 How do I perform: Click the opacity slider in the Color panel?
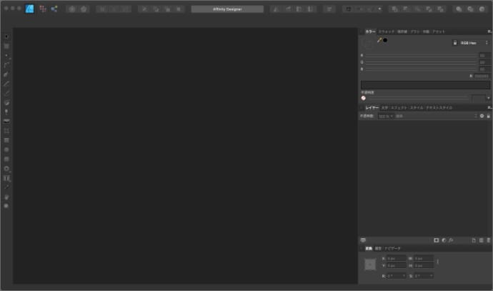pos(414,98)
